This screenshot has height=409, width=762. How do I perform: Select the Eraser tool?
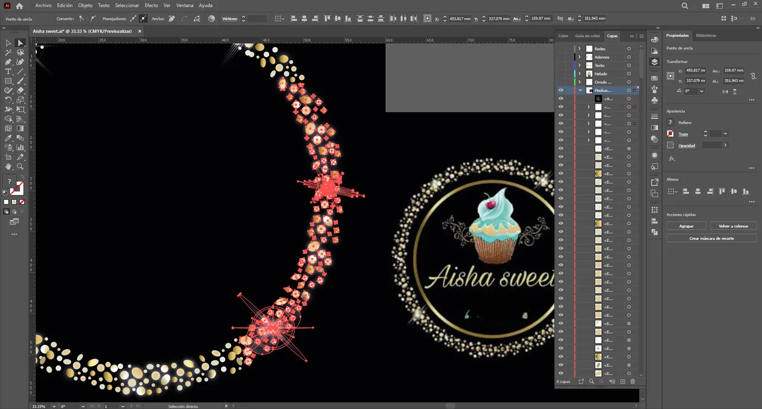20,90
